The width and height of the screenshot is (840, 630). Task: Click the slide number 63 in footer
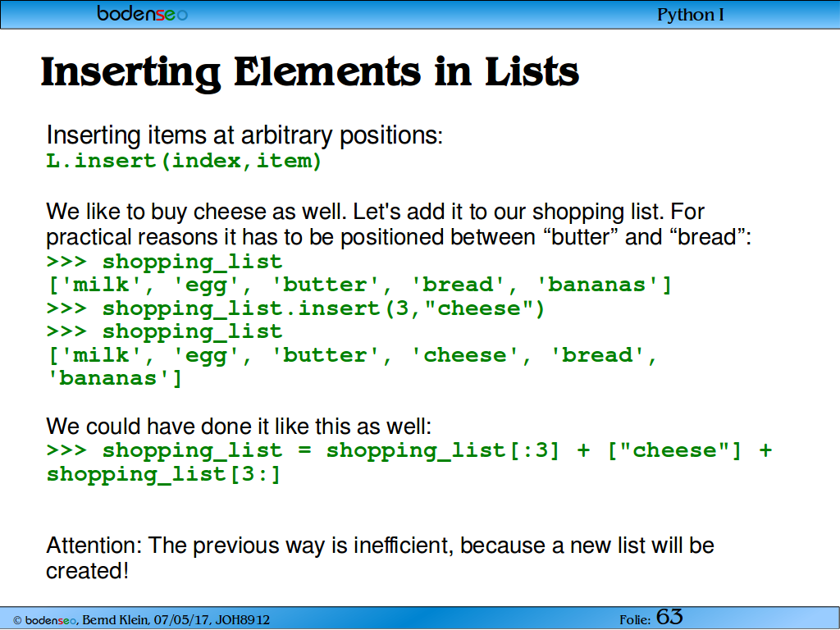(x=669, y=617)
